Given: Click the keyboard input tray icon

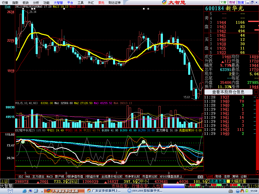Looking at the screenshot, I should pyautogui.click(x=231, y=191).
